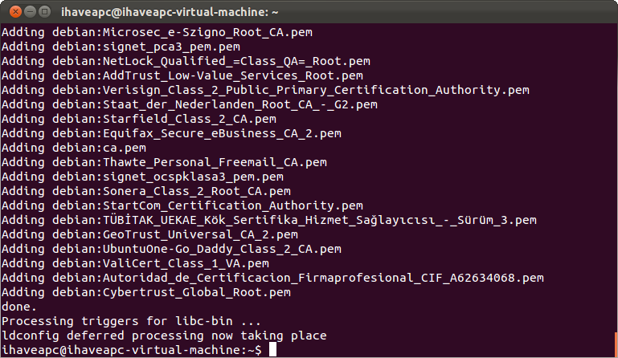The height and width of the screenshot is (358, 618).
Task: Click the 'Adding debian:ca.pem' line
Action: pos(74,148)
